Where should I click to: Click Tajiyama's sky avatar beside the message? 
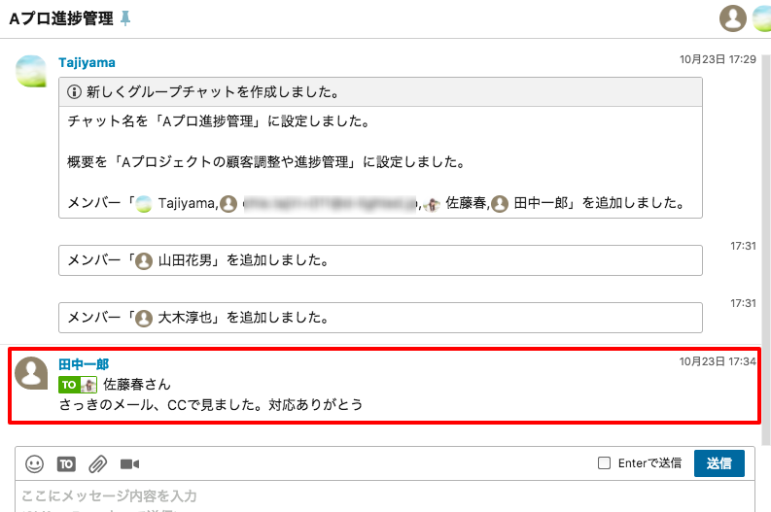pyautogui.click(x=31, y=71)
